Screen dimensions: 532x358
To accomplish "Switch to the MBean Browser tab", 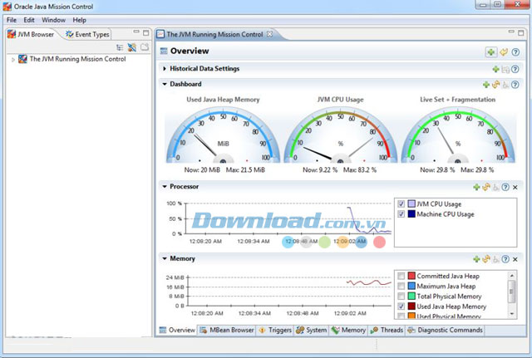I will [225, 330].
